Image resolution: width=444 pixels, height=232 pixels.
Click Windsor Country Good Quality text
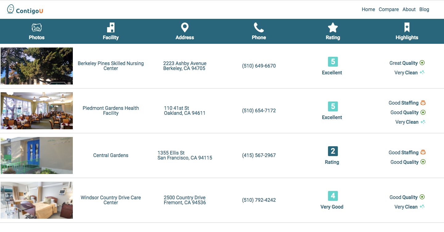pyautogui.click(x=404, y=197)
